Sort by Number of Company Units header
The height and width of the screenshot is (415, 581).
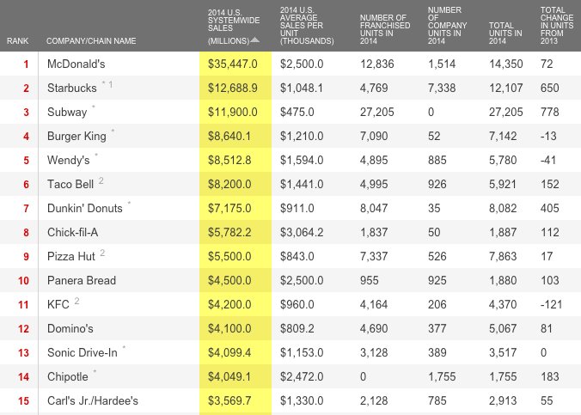[x=447, y=26]
